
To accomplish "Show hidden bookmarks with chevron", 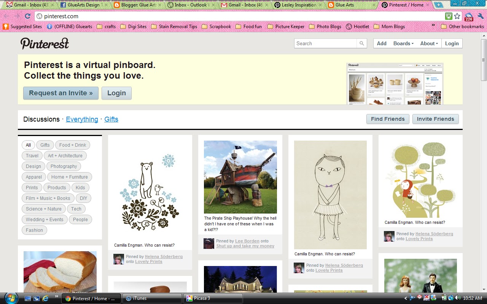I will pos(433,26).
